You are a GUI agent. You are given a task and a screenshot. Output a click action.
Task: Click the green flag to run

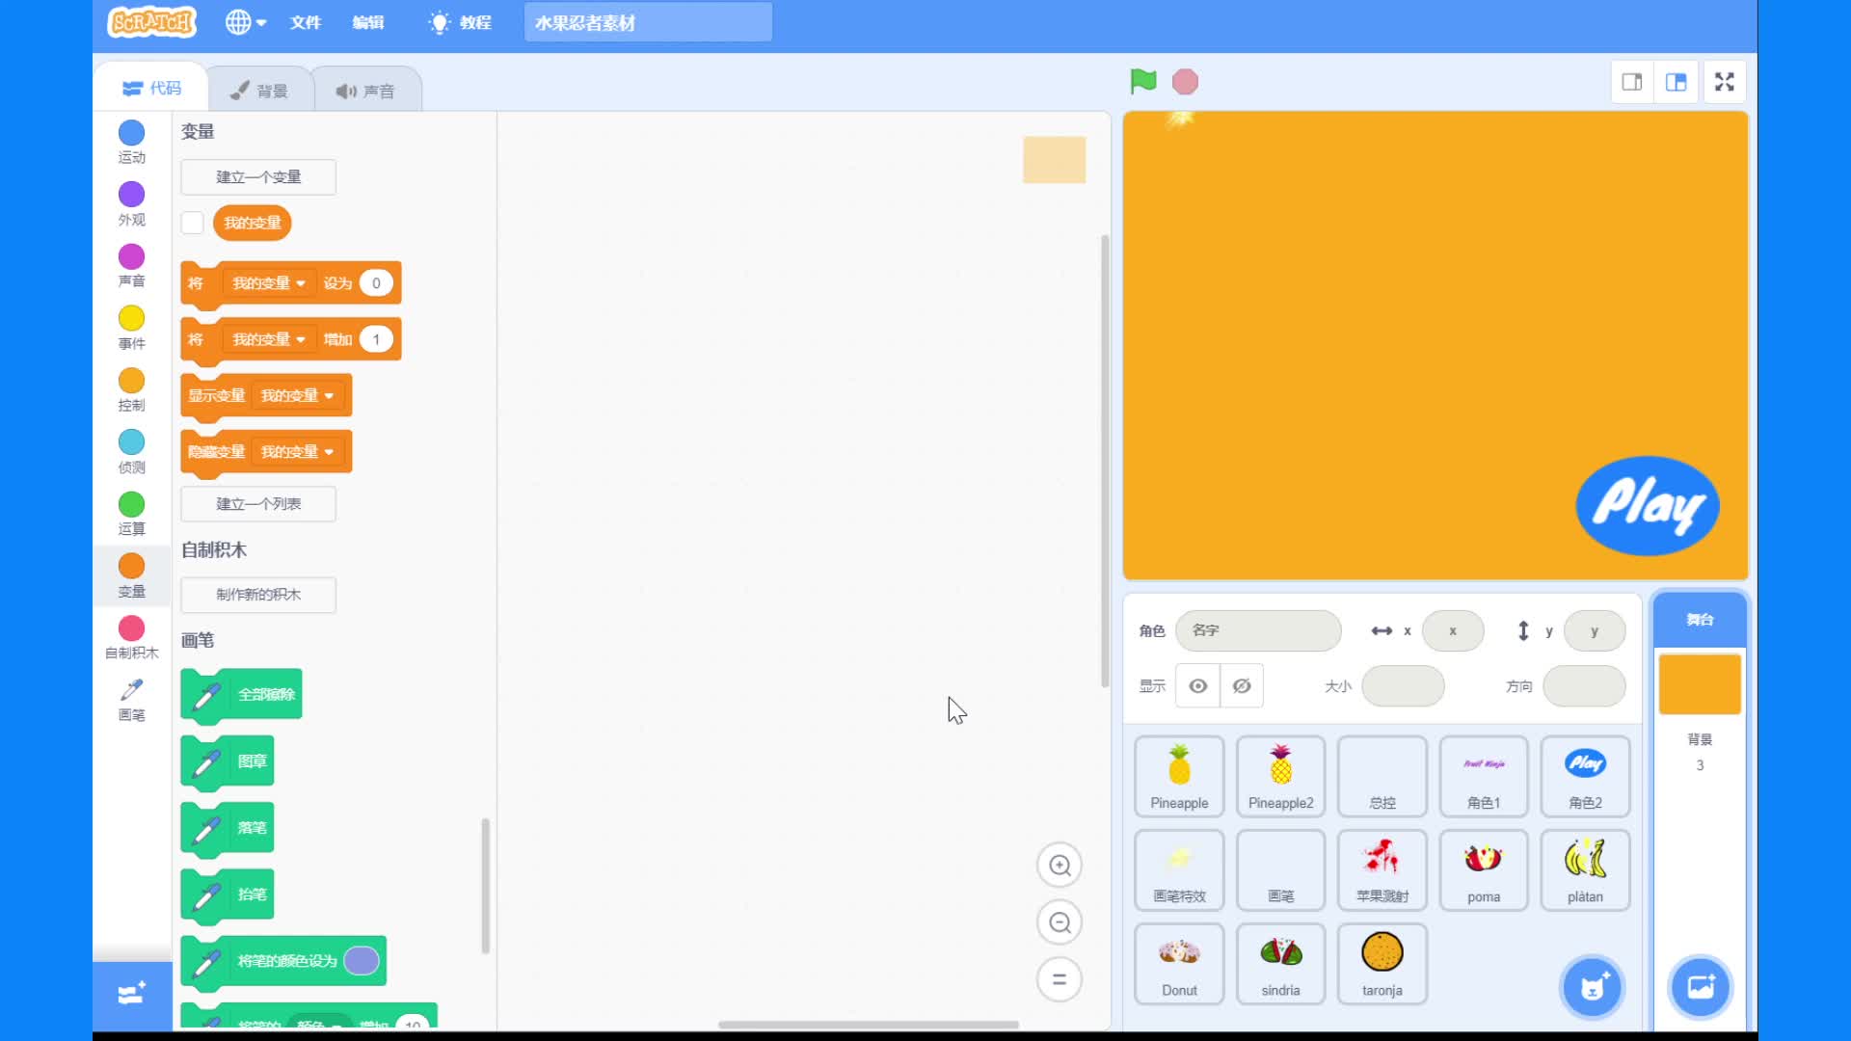coord(1143,82)
